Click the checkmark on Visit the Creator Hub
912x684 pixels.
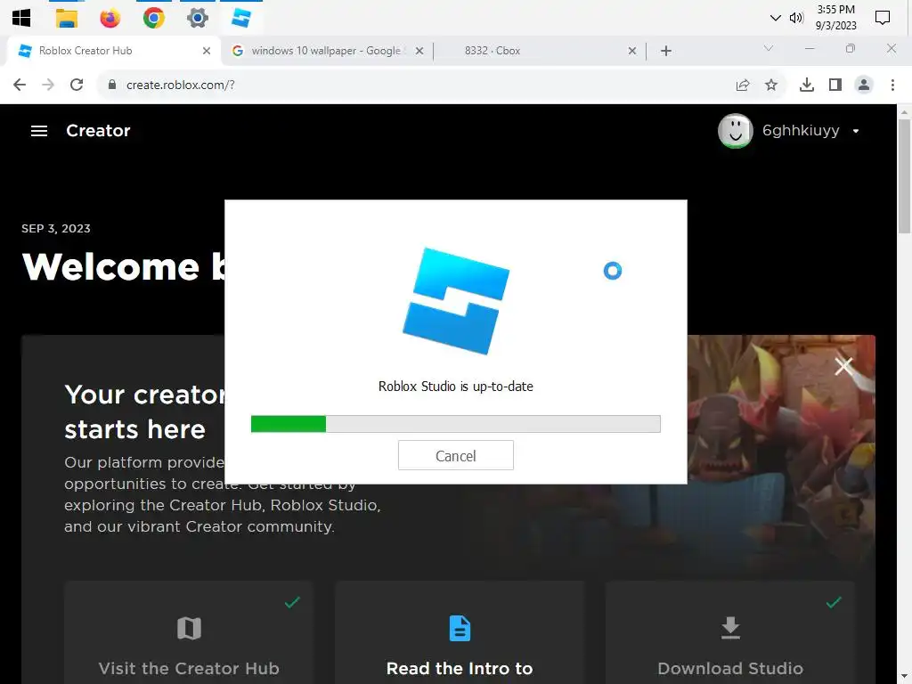click(x=292, y=602)
